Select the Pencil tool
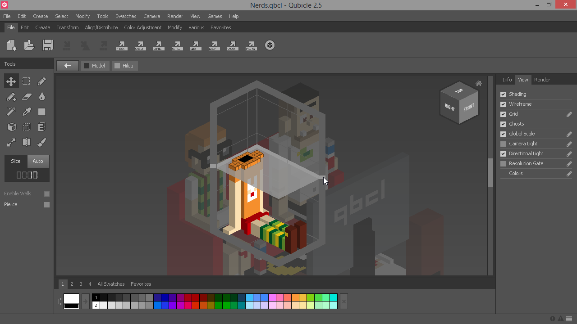Screen dimensions: 577x324 (x=42, y=81)
